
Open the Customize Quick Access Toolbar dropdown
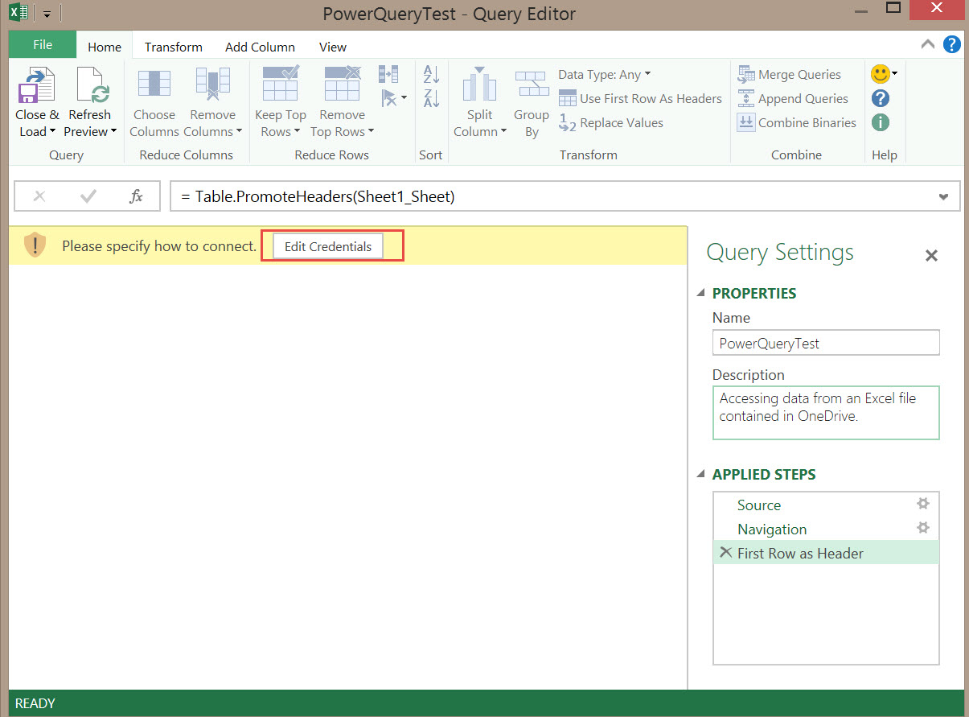click(x=47, y=14)
